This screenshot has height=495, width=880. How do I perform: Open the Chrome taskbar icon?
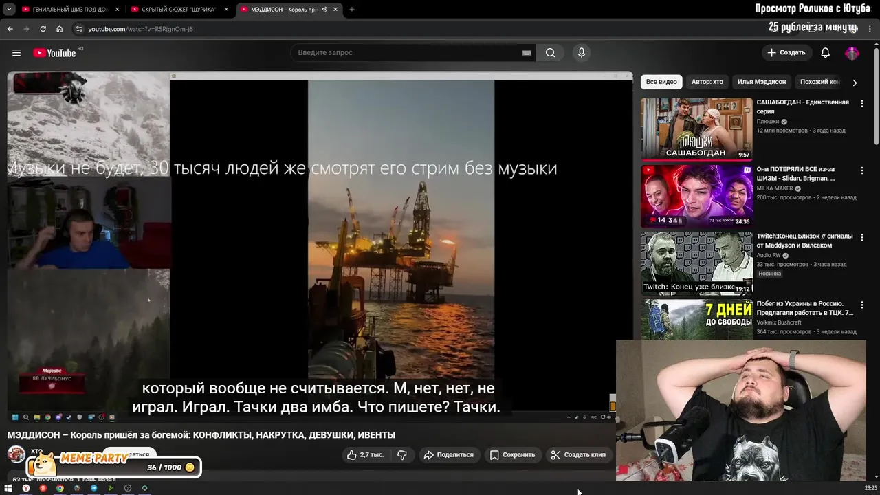click(x=60, y=488)
